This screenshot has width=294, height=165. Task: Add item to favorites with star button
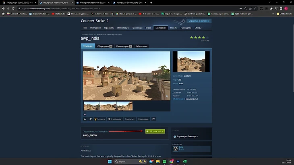(113, 119)
